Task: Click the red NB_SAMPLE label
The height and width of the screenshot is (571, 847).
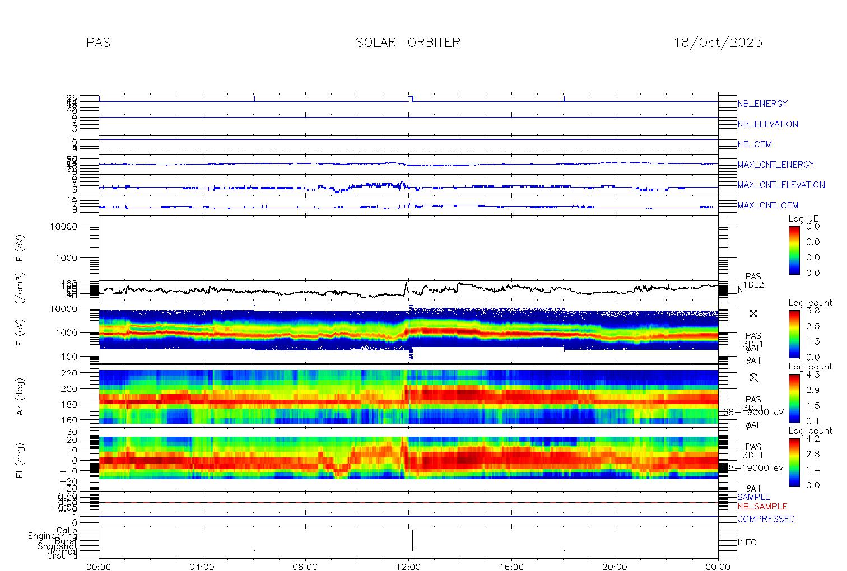Action: coord(762,507)
